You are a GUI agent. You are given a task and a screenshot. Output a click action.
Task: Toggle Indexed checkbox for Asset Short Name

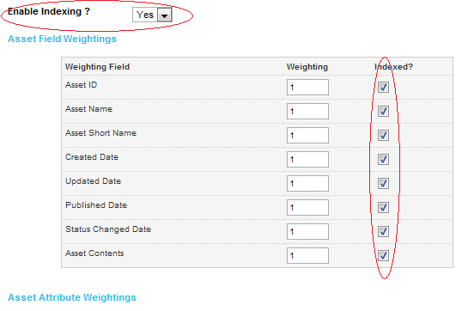383,136
